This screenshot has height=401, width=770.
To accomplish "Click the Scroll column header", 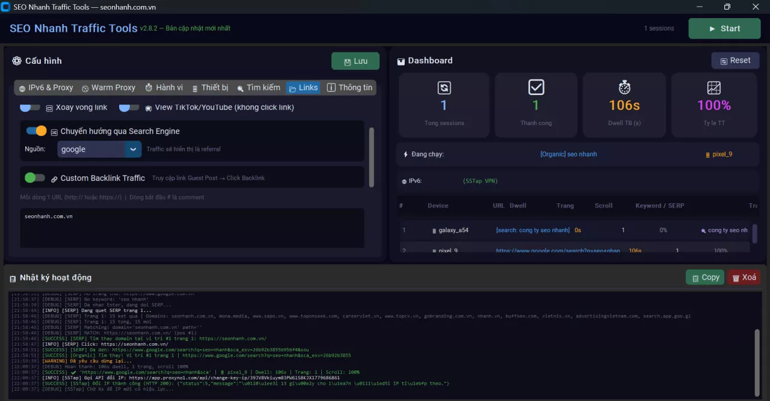I will click(603, 206).
